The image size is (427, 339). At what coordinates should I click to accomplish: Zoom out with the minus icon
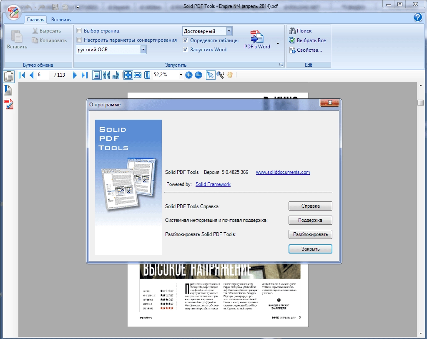tap(198, 75)
